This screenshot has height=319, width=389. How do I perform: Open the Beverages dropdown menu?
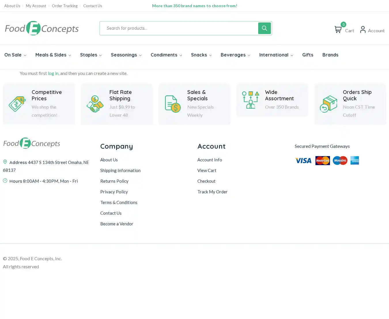(235, 55)
